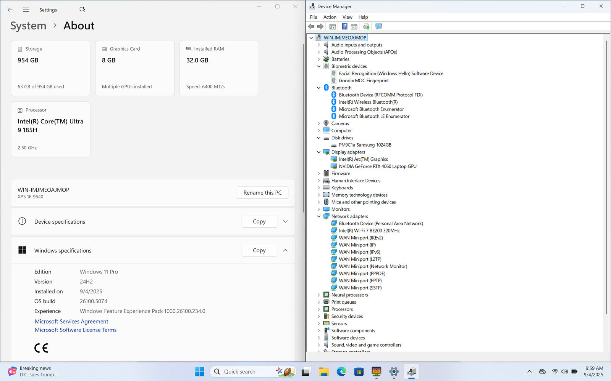
Task: Go back using the Settings back arrow
Action: pos(10,10)
